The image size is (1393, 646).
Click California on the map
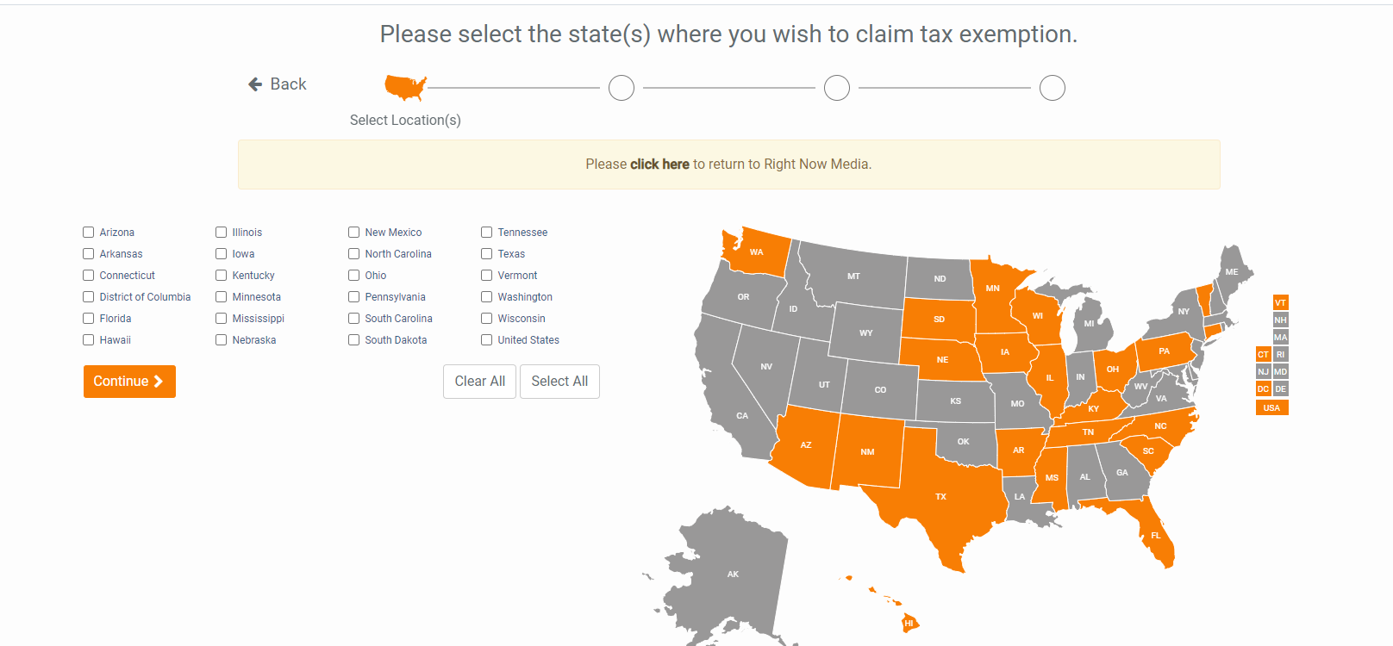(741, 416)
